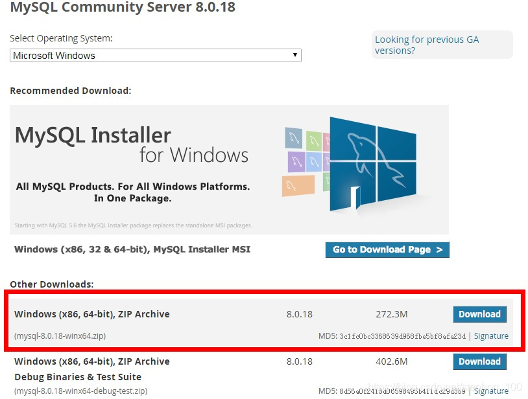Click the light blue dolphin tile in the banner
Image resolution: width=528 pixels, height=399 pixels.
314,162
